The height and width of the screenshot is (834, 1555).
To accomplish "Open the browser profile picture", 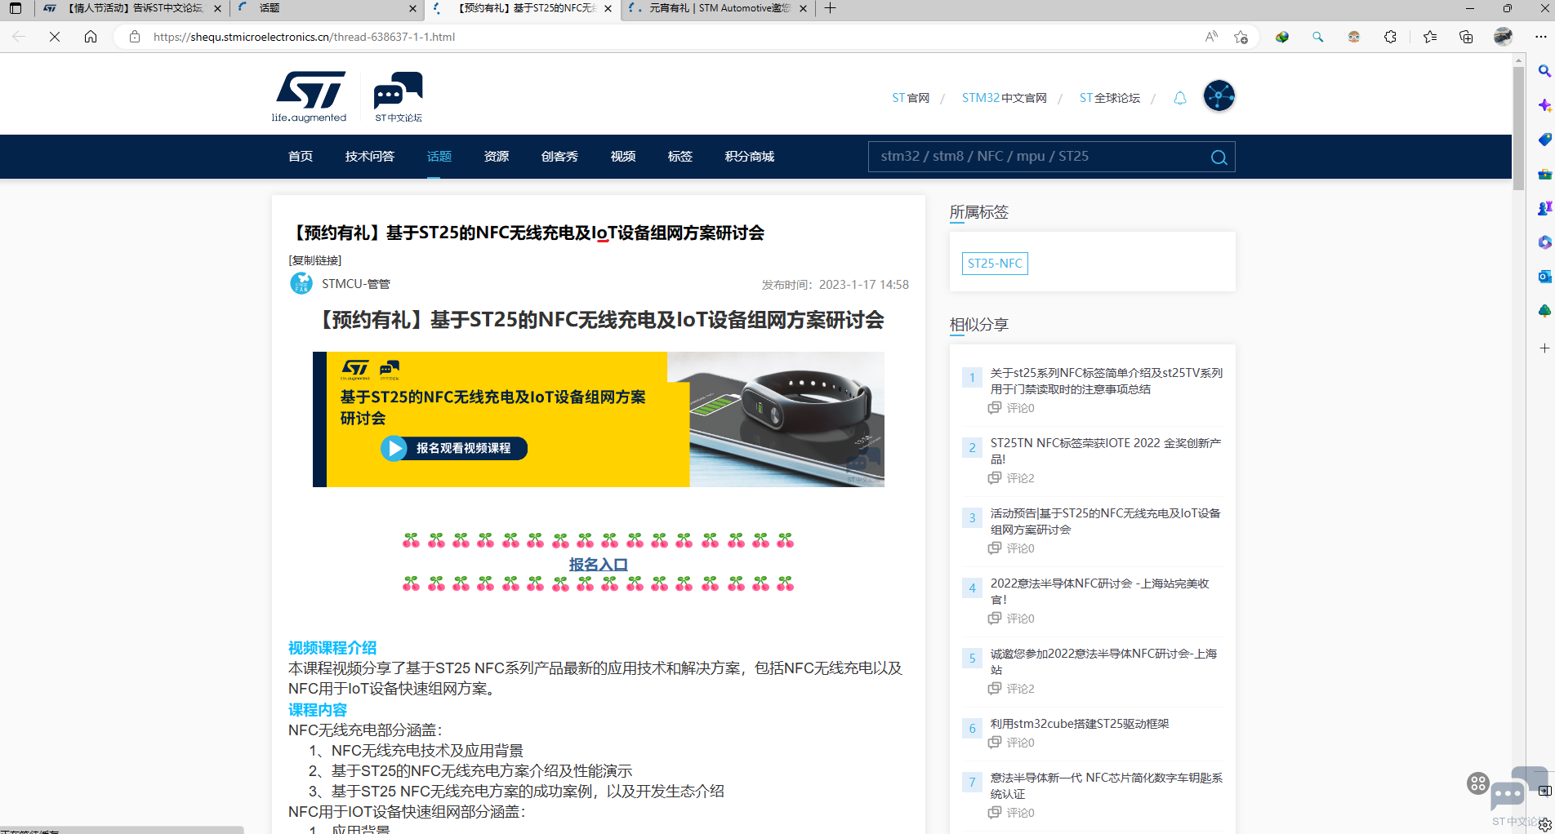I will 1503,37.
